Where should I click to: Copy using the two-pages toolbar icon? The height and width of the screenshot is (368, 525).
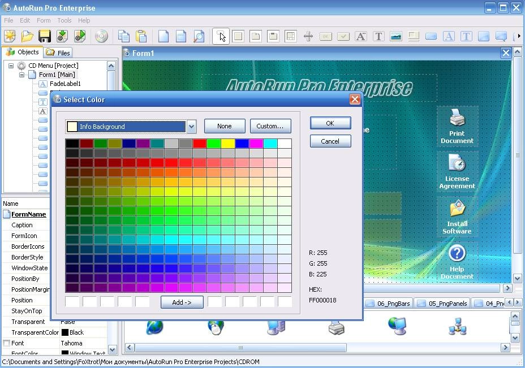point(124,36)
